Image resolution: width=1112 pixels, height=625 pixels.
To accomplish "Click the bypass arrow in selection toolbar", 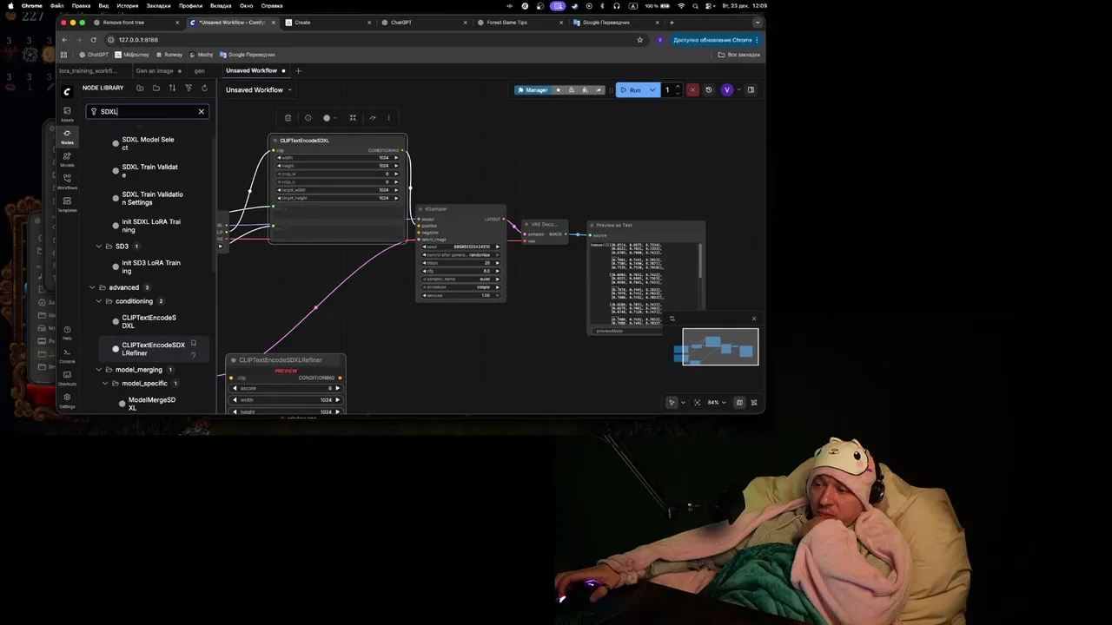I will (373, 118).
